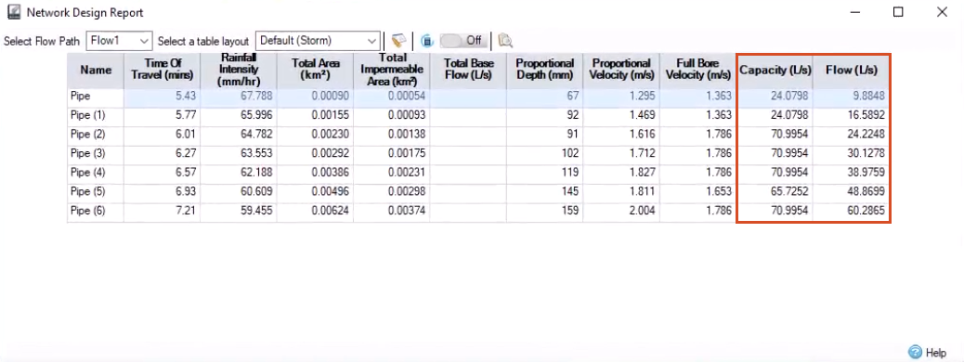Open the print preview magnifier icon
Viewport: 964px width, 362px height.
(505, 41)
